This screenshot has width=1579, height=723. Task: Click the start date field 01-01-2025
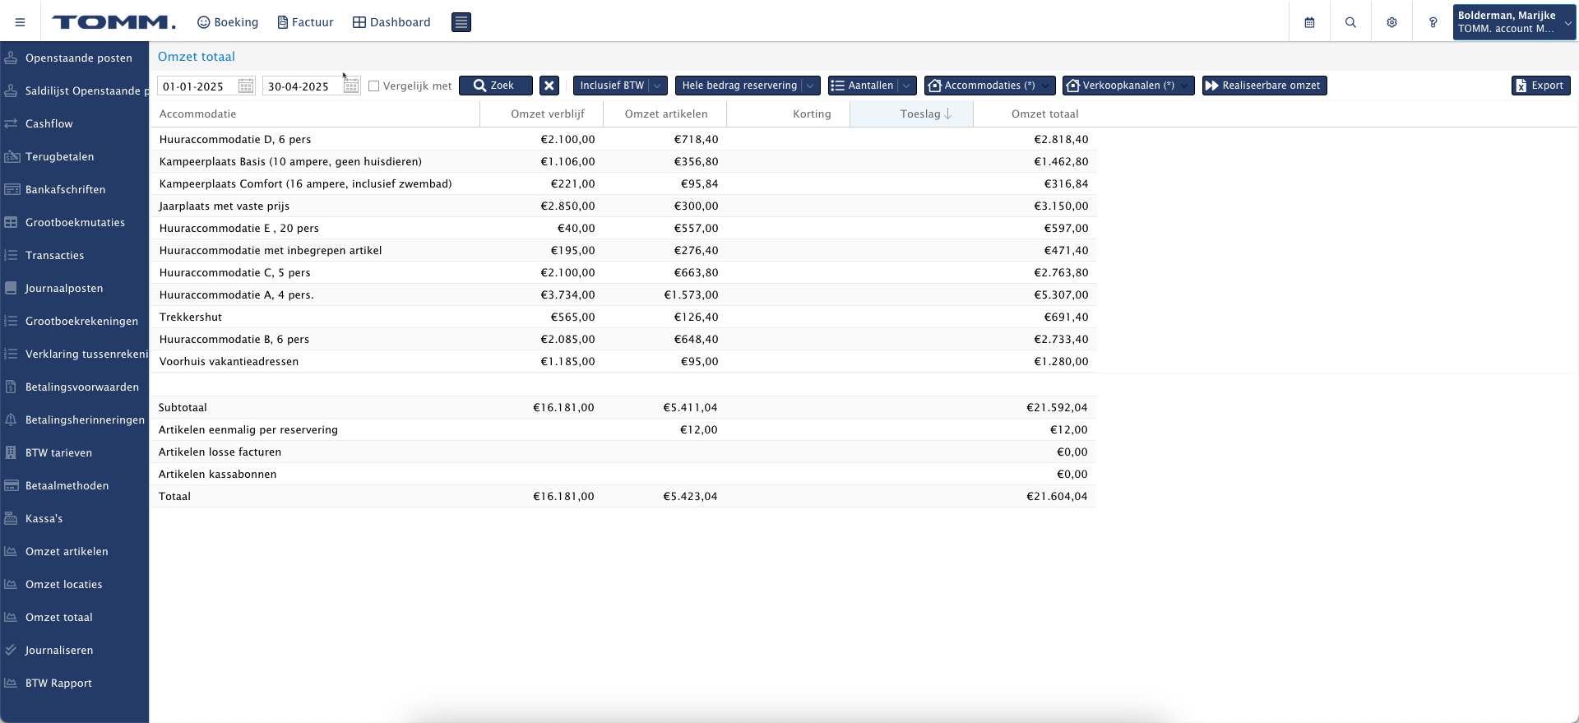[197, 86]
